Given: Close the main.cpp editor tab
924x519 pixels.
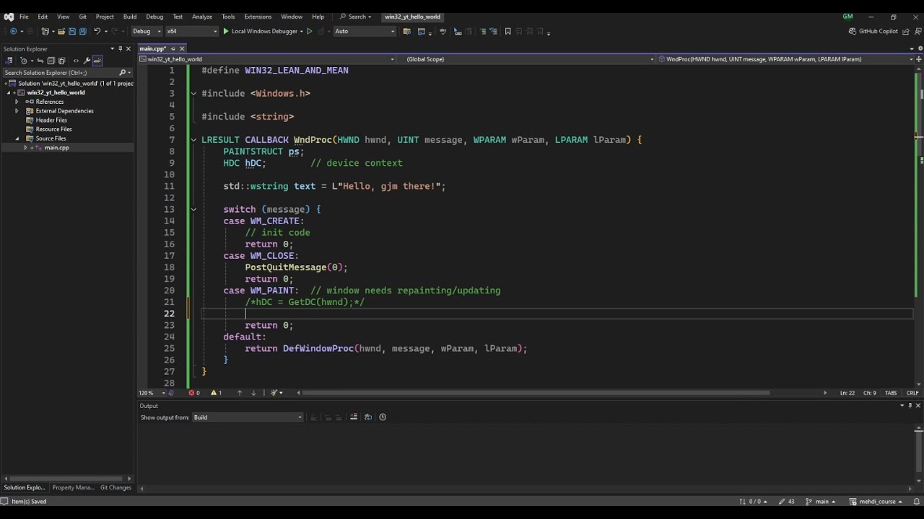Looking at the screenshot, I should point(182,48).
